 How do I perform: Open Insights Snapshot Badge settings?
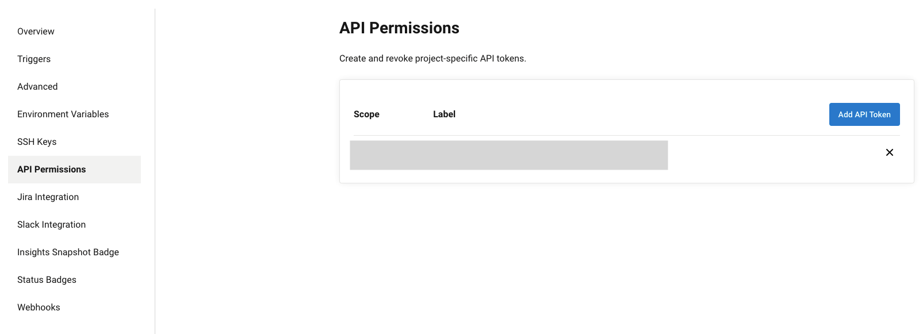point(68,252)
